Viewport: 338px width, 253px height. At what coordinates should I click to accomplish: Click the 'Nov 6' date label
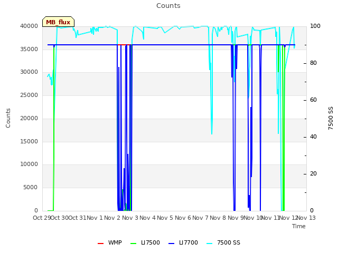point(183,218)
